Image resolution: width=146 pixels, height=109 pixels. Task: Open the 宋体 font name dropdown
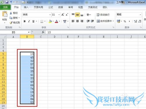point(50,15)
